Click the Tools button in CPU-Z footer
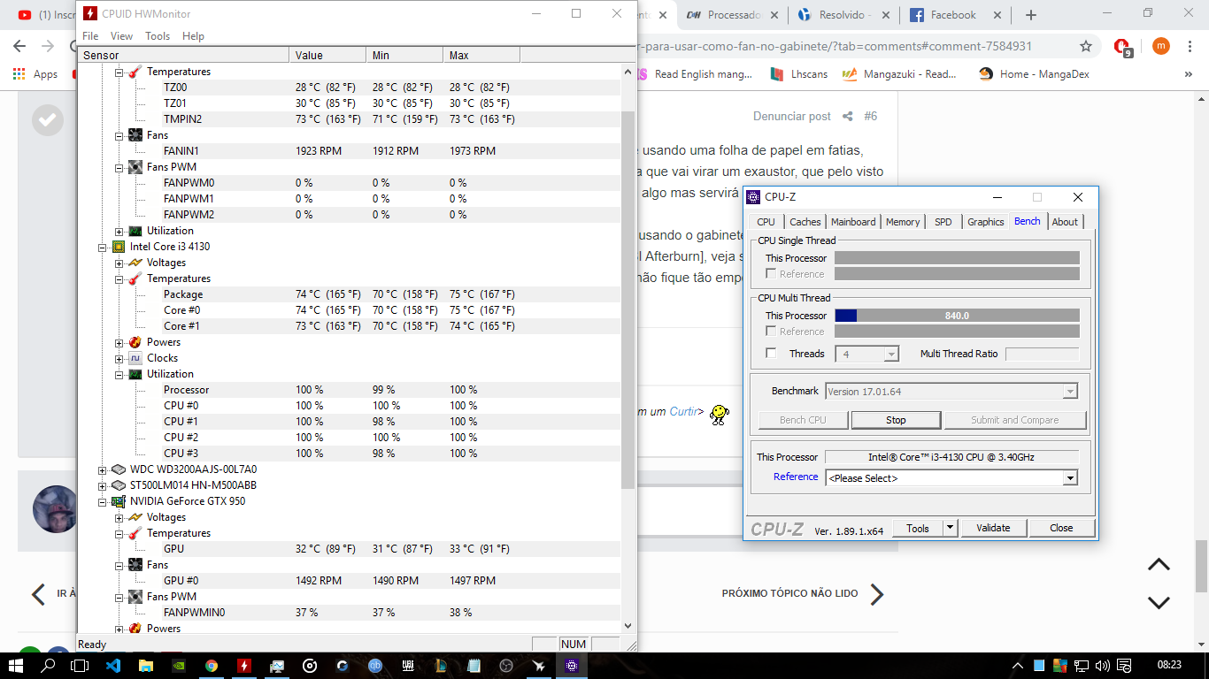This screenshot has width=1209, height=679. 918,528
